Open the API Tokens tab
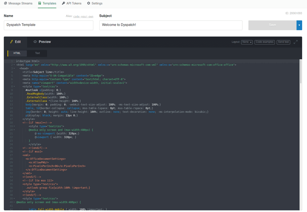Screen dimensions: 307x212 [x=72, y=3]
